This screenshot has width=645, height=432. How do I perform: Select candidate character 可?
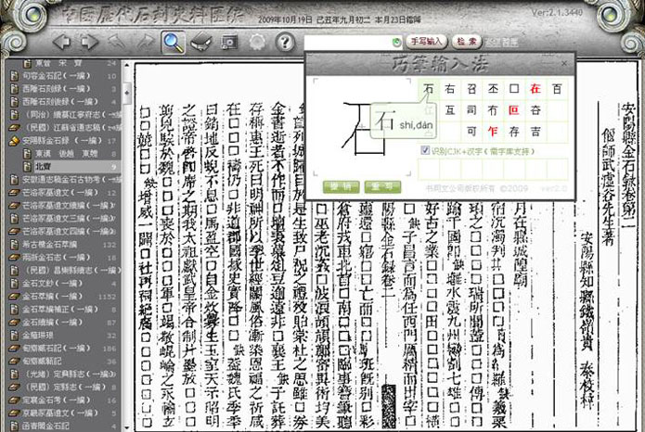(x=471, y=132)
